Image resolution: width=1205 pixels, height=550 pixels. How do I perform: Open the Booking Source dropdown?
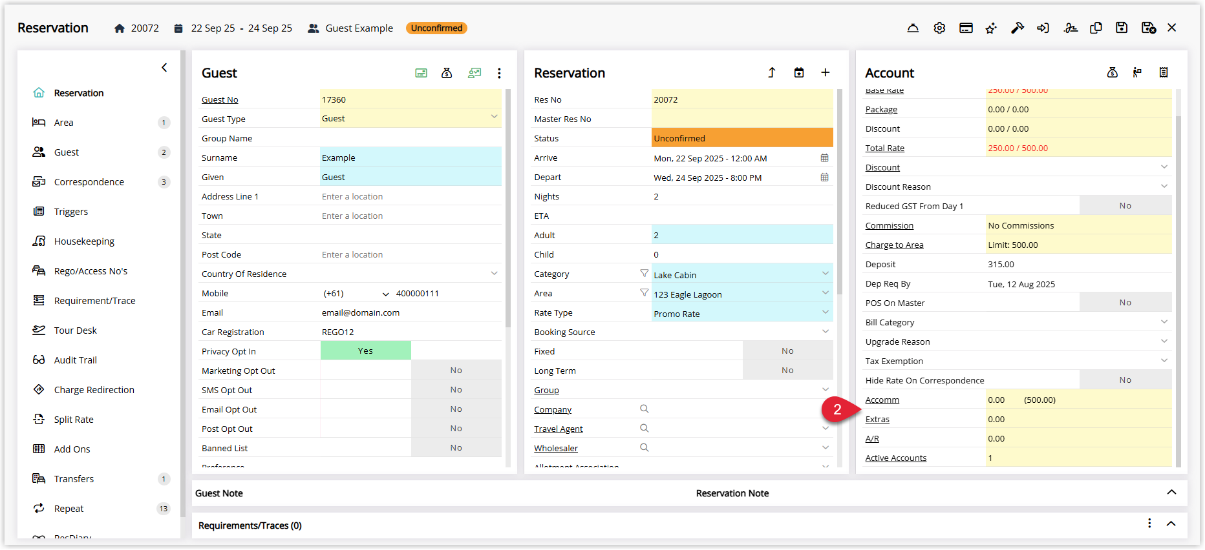(826, 332)
